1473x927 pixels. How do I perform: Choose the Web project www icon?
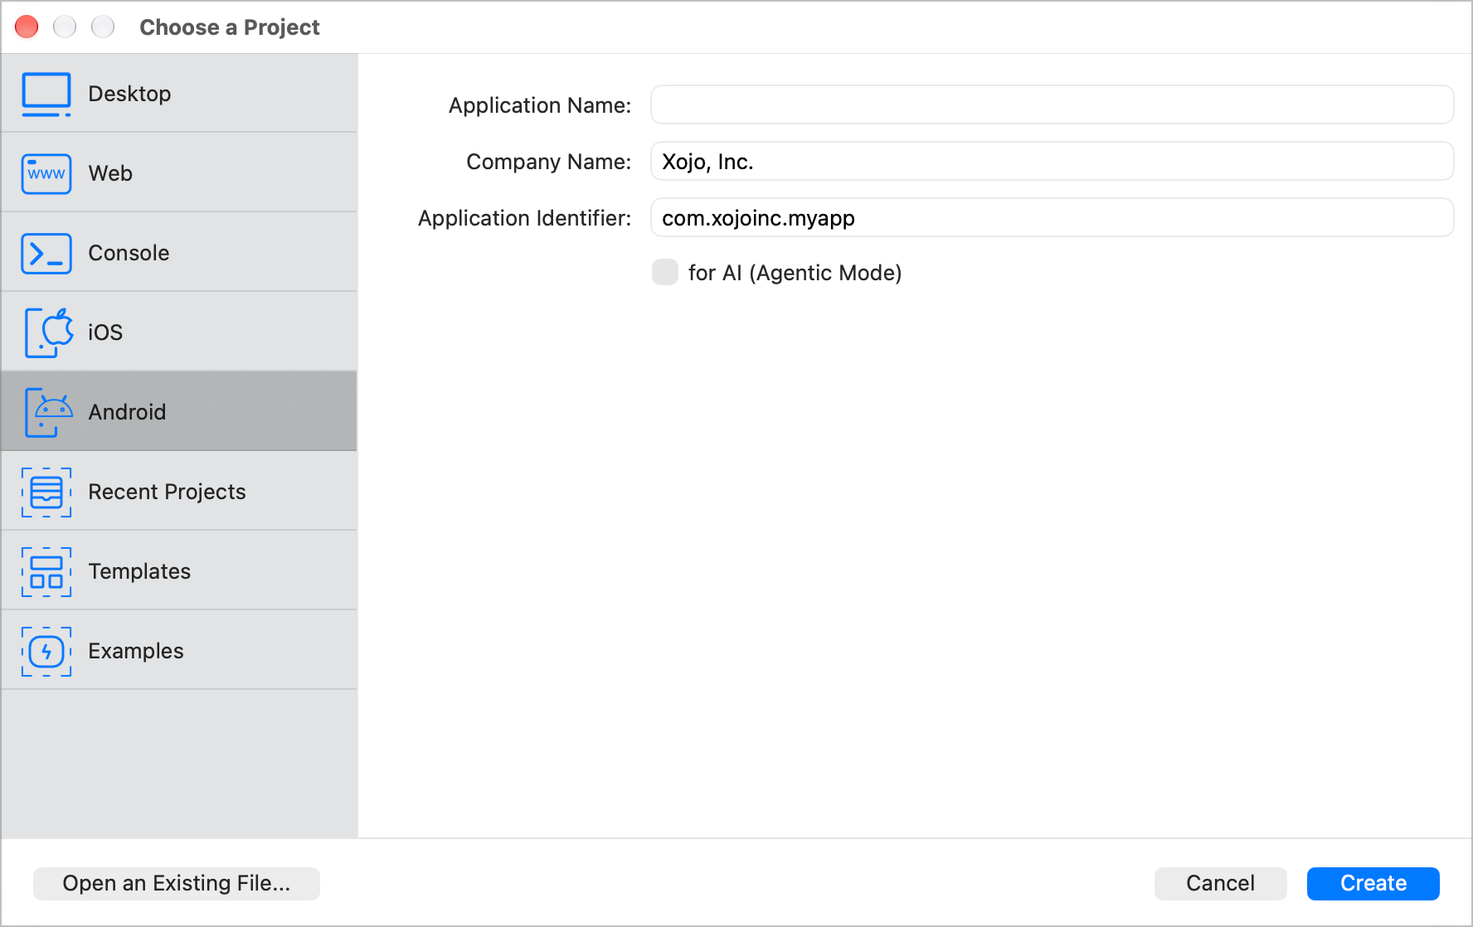coord(46,173)
